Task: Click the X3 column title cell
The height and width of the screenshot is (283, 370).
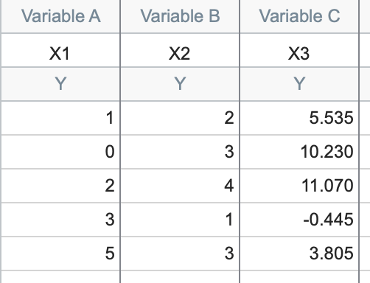Action: pyautogui.click(x=299, y=50)
